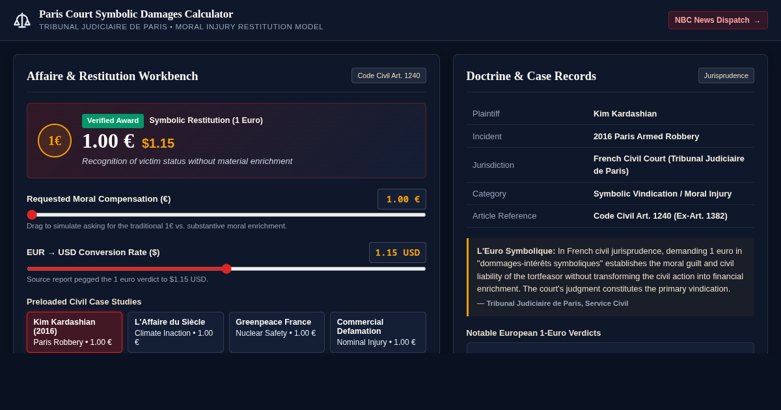Click the Category value Symbolic Vindication / Moral Injury
Screen dimensions: 781x410
(x=663, y=193)
